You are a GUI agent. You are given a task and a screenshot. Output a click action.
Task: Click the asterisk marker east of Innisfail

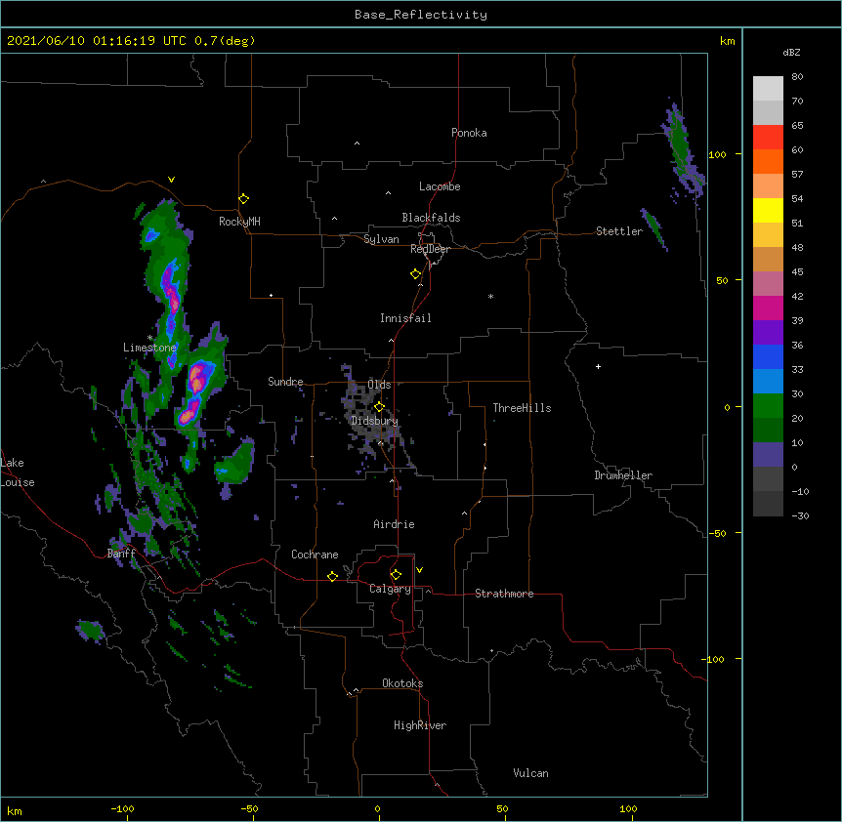(x=490, y=296)
